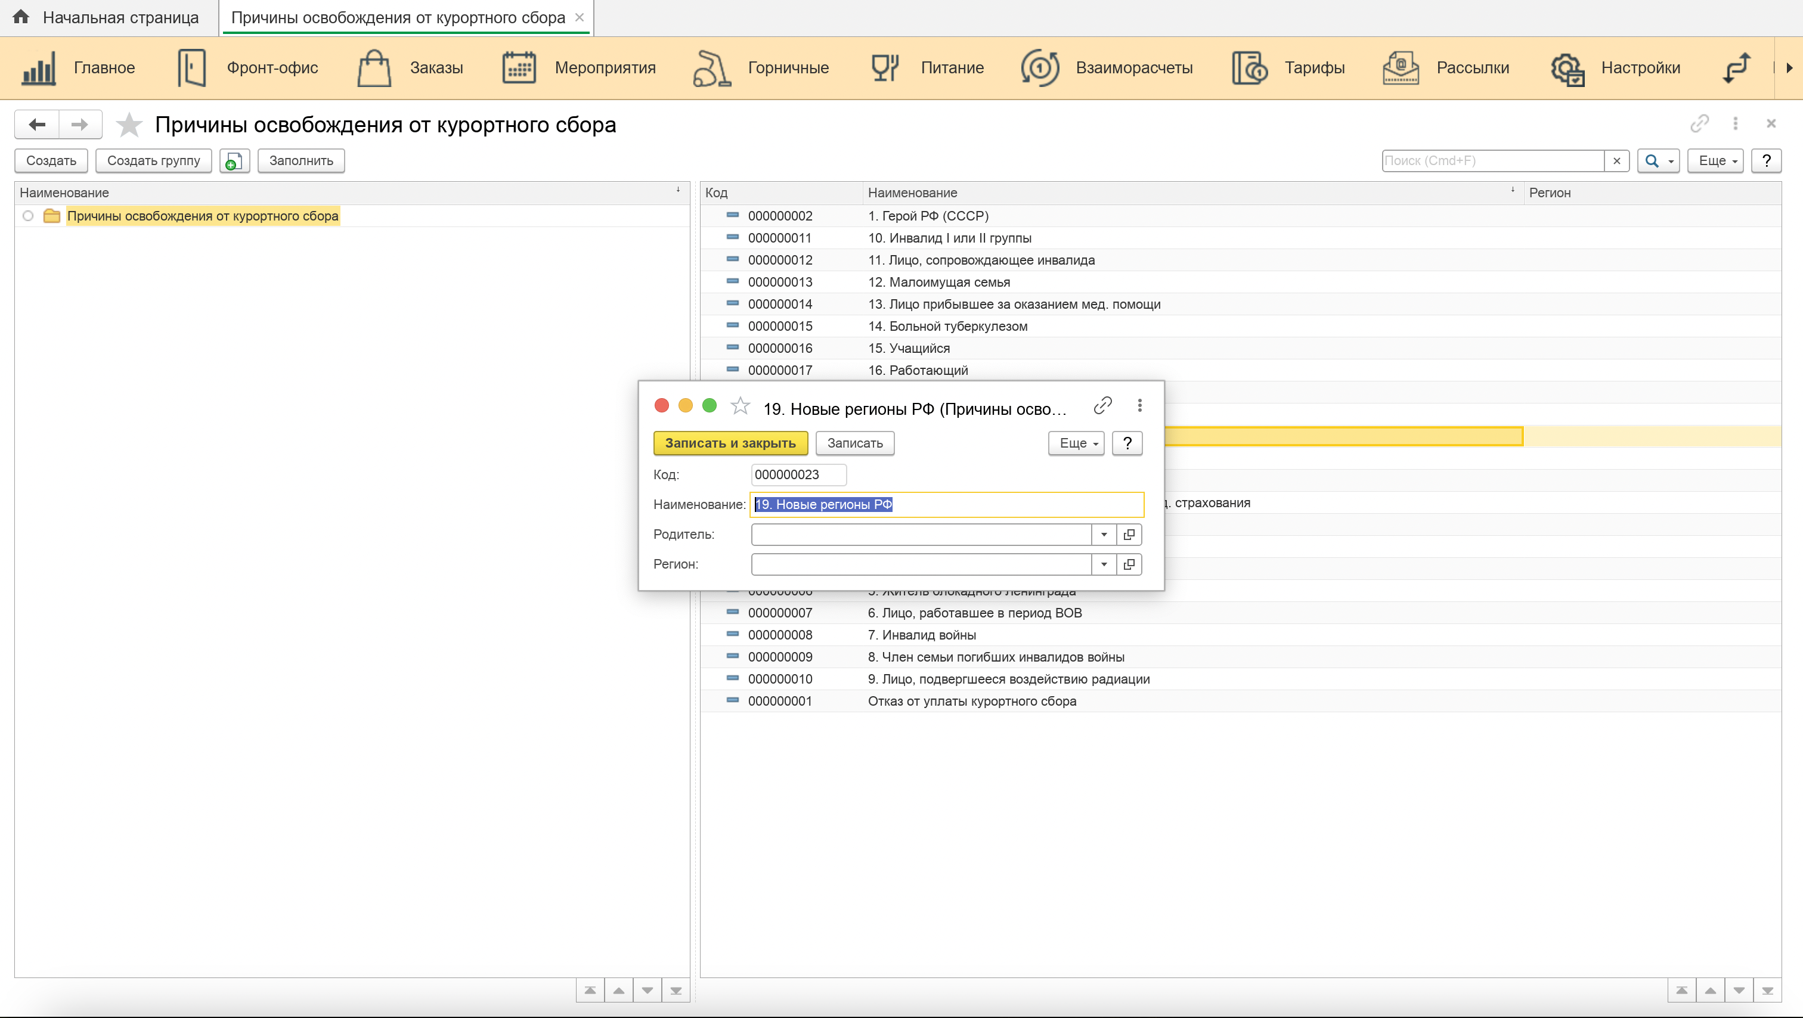
Task: Get link icon in dialog title
Action: click(x=1102, y=406)
